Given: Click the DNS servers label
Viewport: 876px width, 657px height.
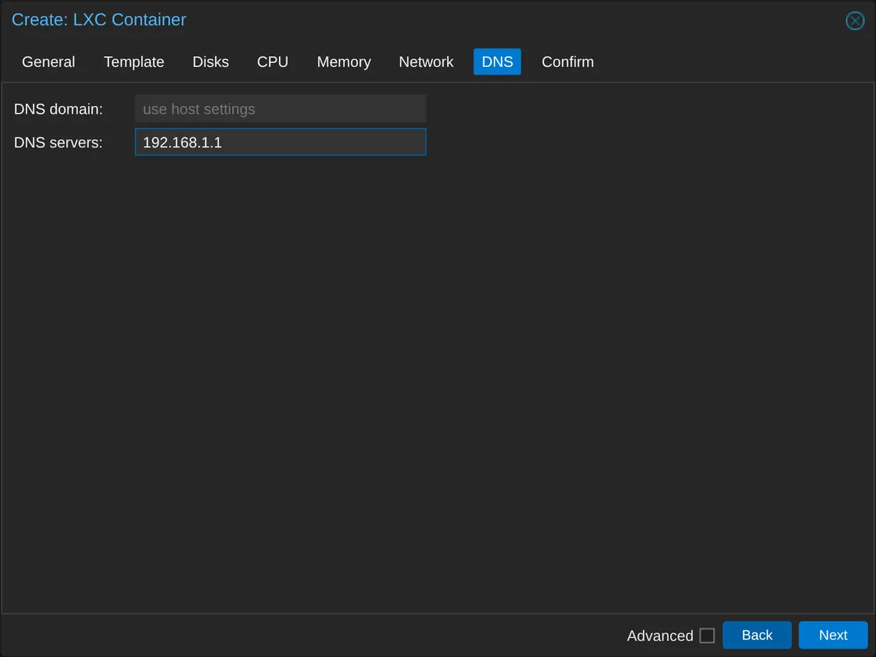Looking at the screenshot, I should click(58, 142).
